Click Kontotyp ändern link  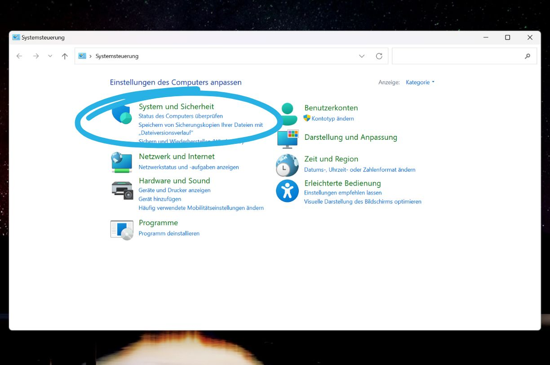[333, 119]
